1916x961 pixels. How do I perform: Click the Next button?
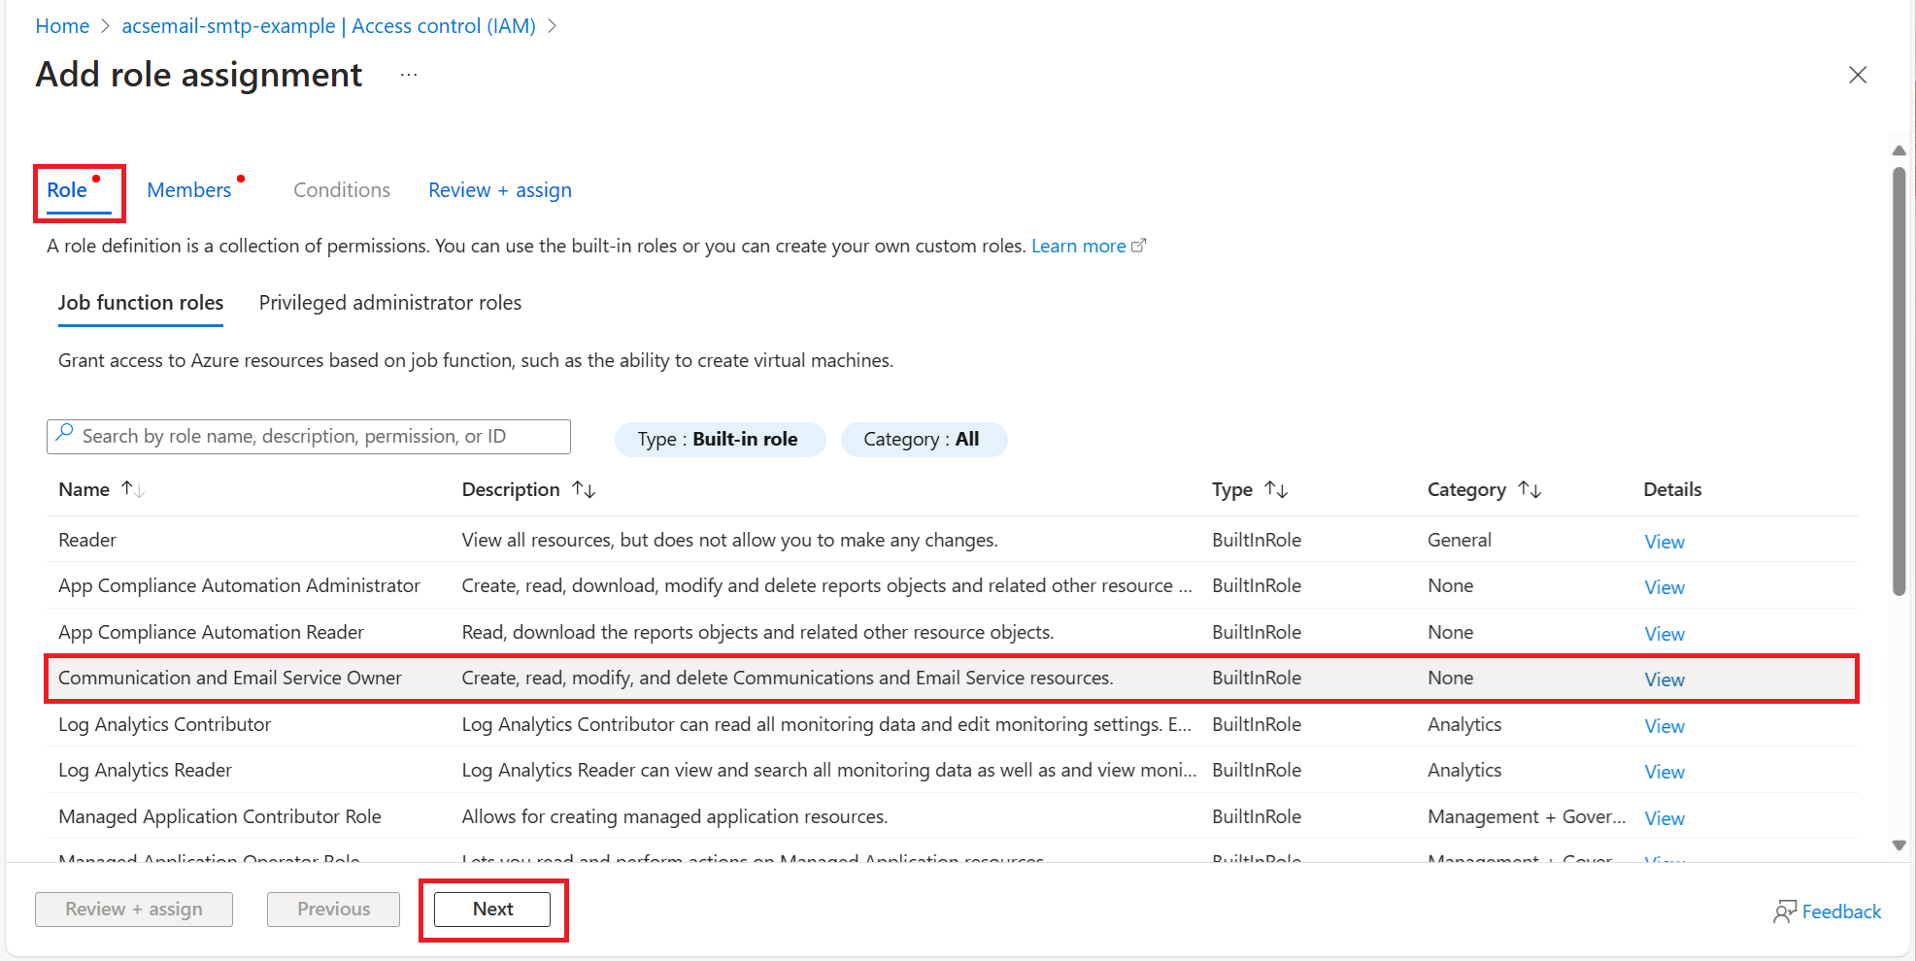(492, 909)
